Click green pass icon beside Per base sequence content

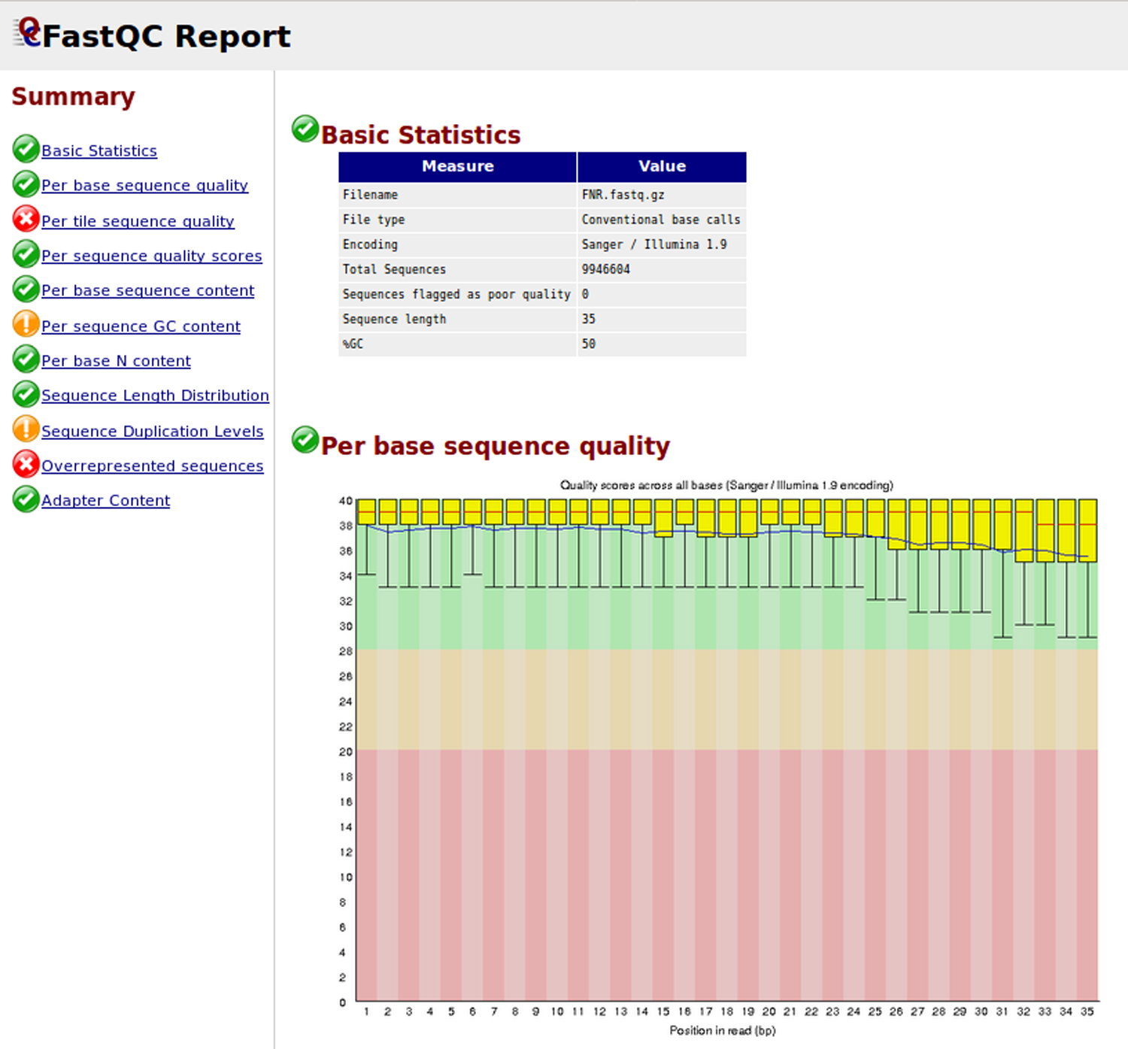[x=26, y=290]
